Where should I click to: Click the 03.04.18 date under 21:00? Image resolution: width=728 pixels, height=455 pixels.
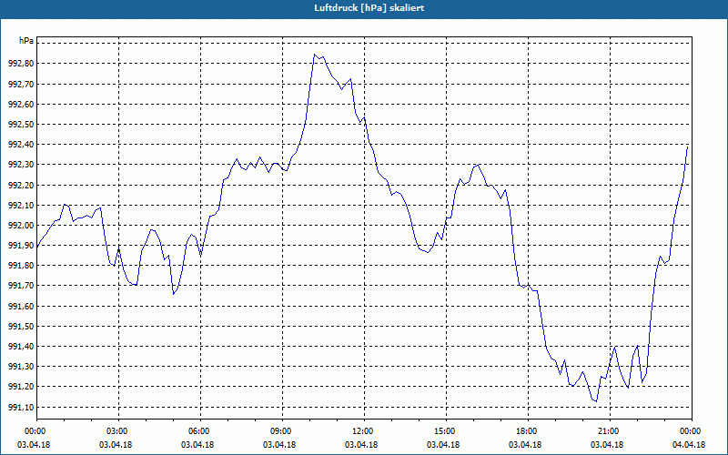607,445
